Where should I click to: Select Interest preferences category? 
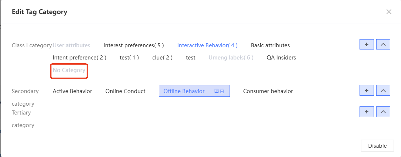[x=134, y=45]
